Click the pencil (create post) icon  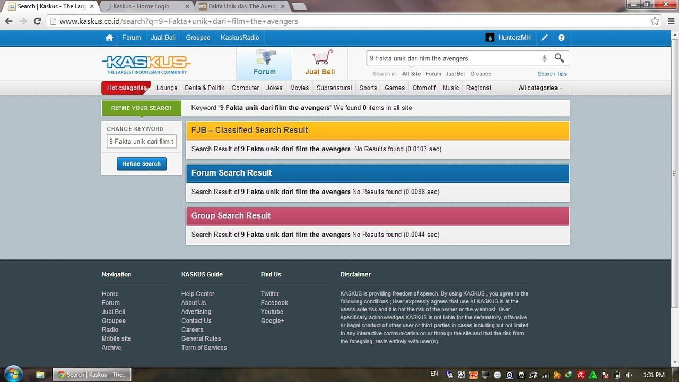[544, 38]
